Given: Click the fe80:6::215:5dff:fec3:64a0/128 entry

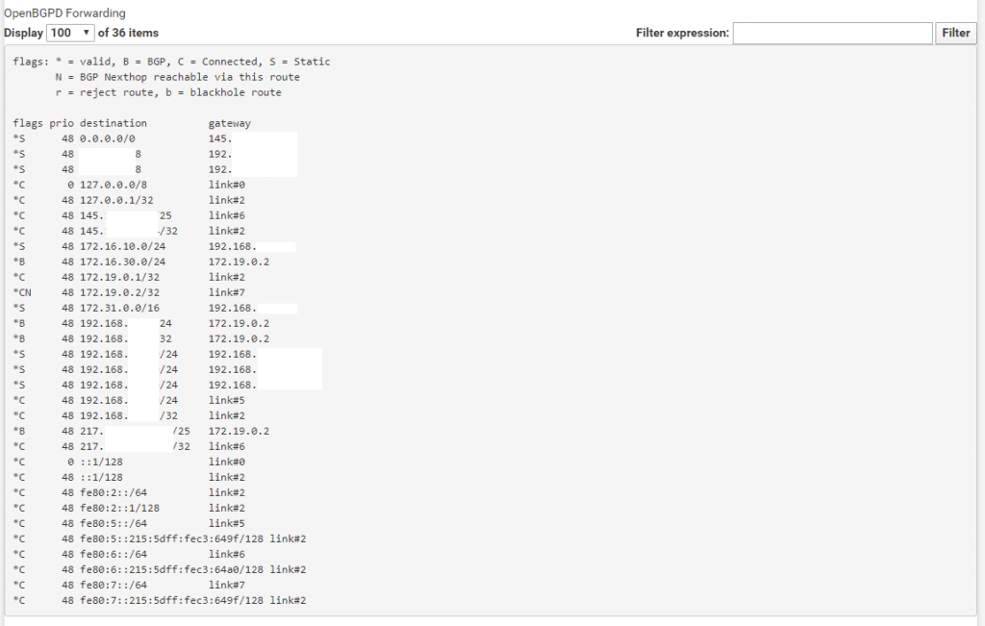Looking at the screenshot, I should [172, 569].
